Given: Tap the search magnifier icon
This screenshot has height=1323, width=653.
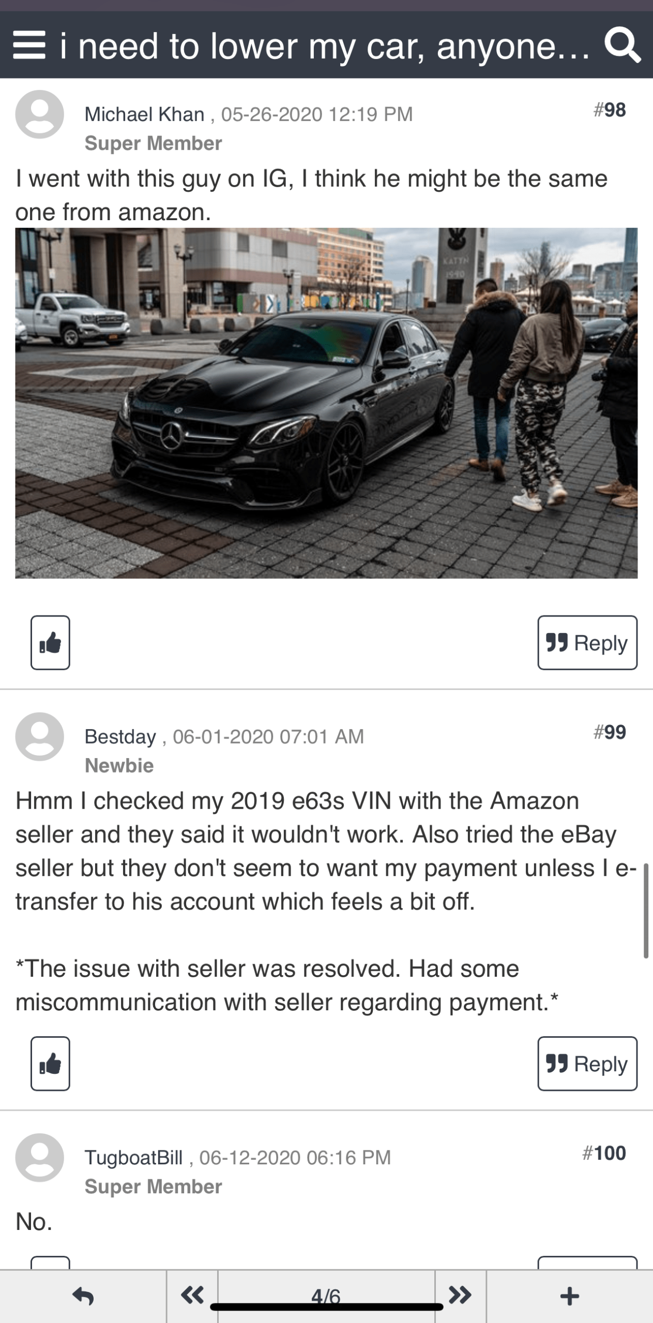Looking at the screenshot, I should pyautogui.click(x=622, y=45).
